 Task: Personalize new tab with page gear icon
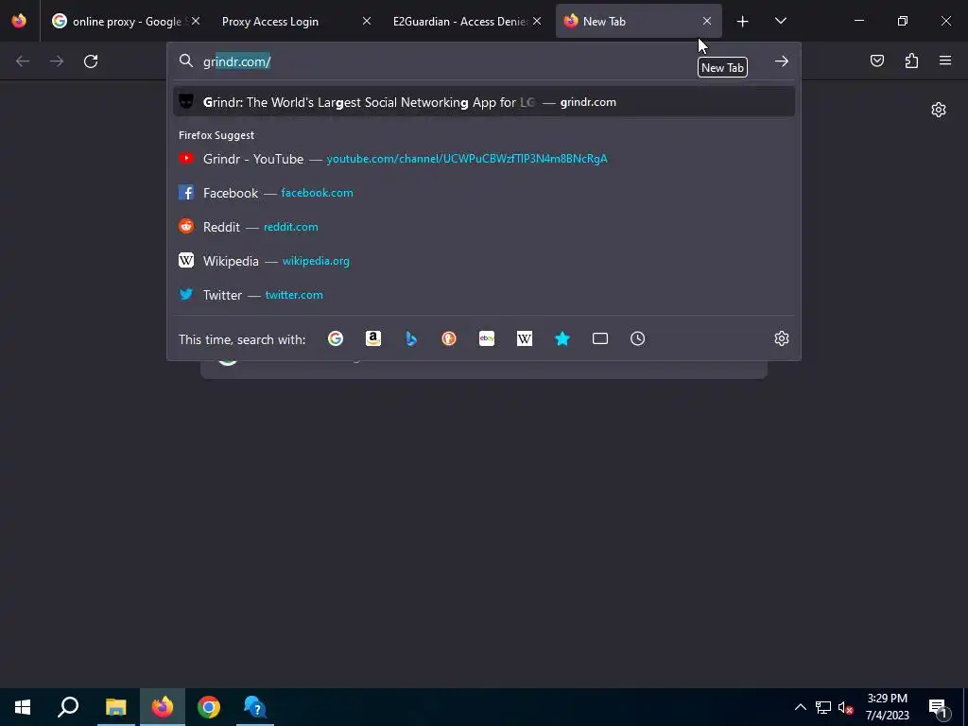(939, 110)
